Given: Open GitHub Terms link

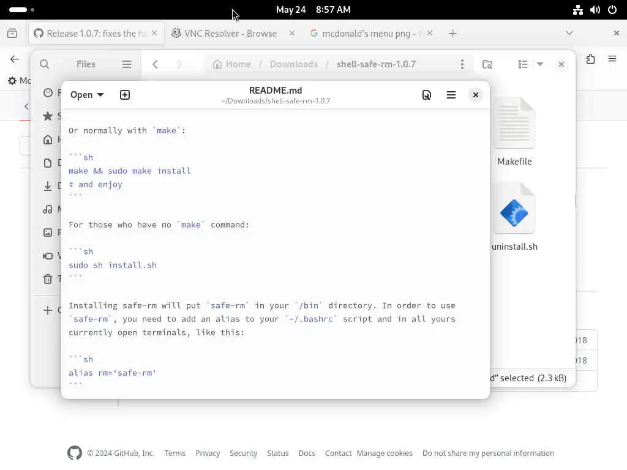Looking at the screenshot, I should tap(175, 453).
